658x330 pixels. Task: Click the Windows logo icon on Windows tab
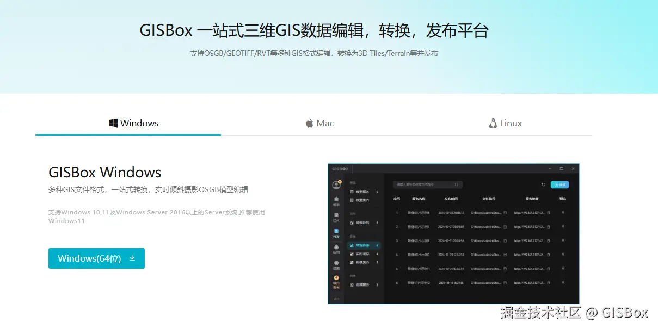tap(113, 123)
